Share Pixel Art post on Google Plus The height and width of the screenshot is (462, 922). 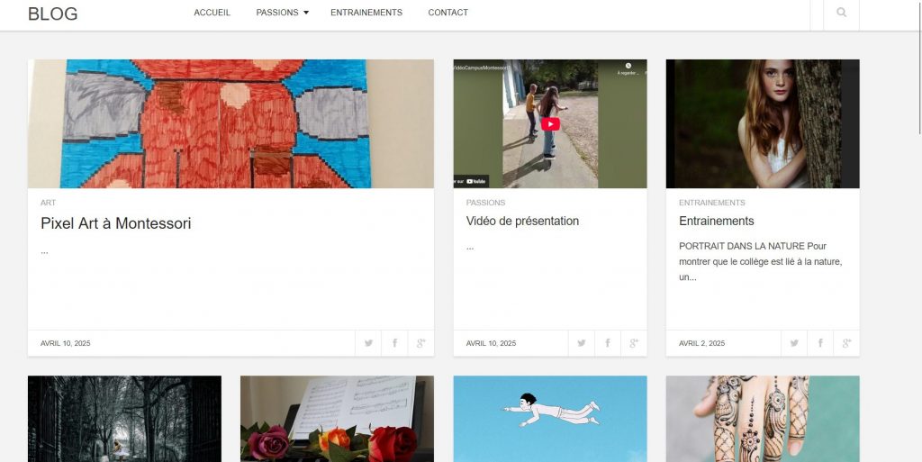420,343
